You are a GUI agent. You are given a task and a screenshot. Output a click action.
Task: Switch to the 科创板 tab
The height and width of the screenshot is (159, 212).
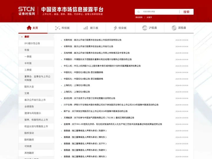[x=62, y=28]
